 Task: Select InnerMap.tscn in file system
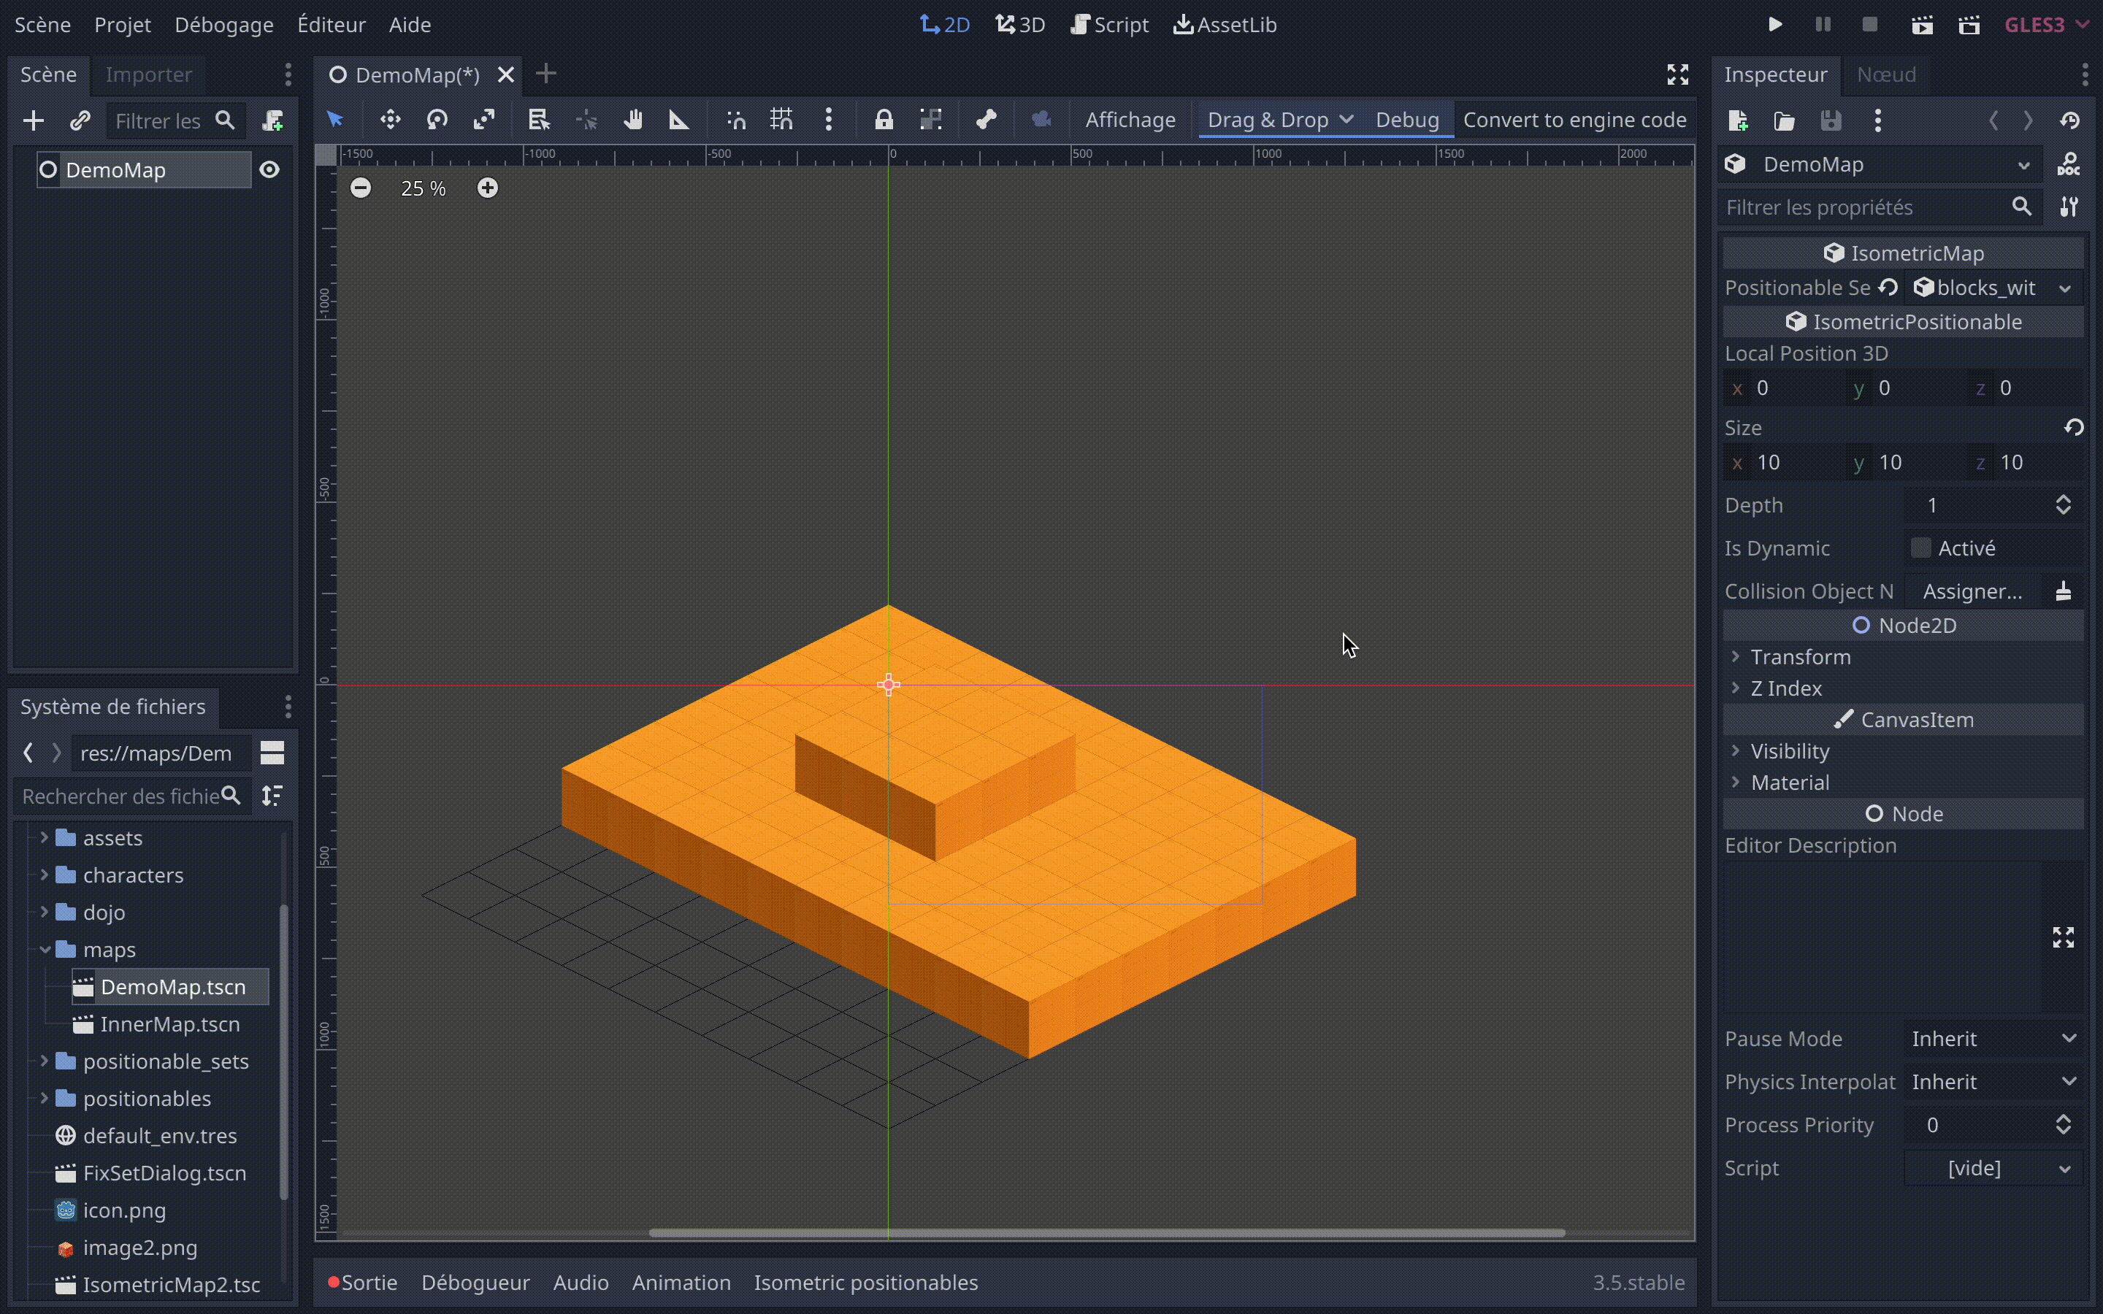(169, 1025)
